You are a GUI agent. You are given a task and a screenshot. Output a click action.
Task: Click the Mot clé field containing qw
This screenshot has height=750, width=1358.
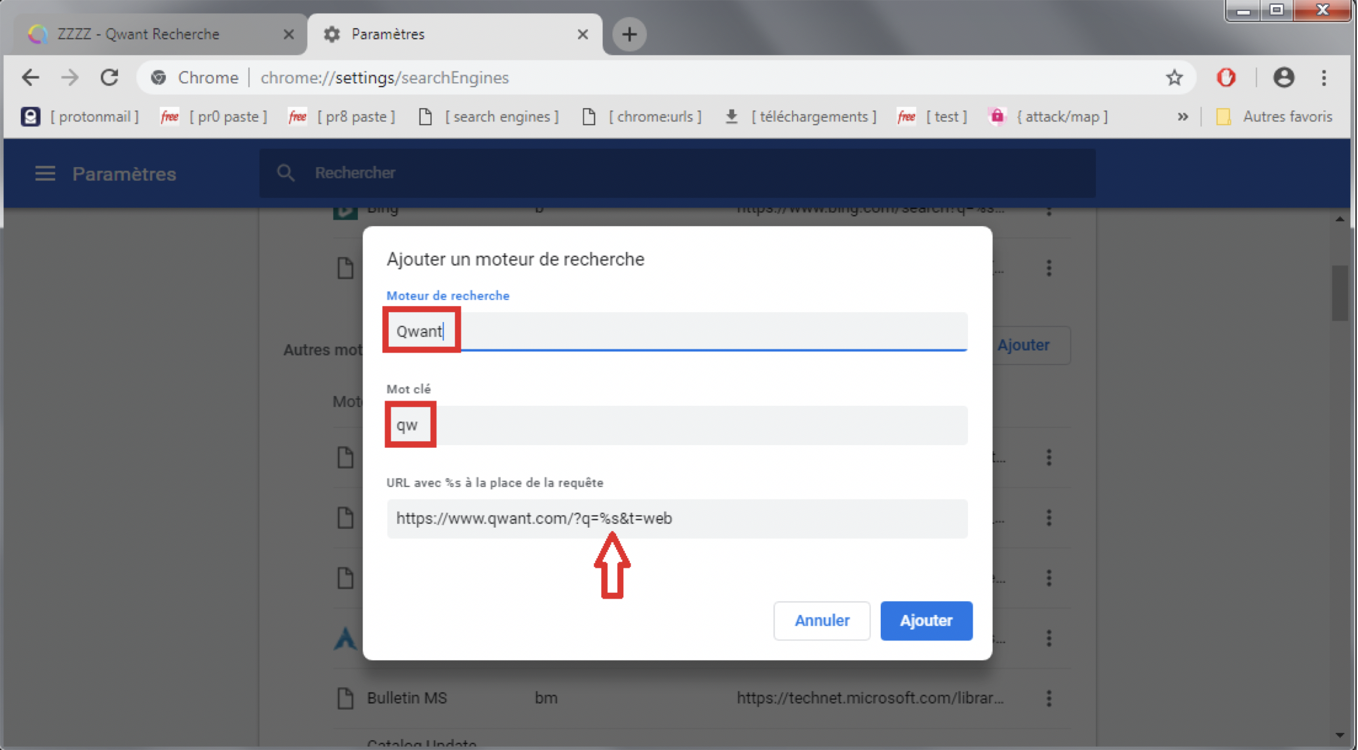(x=677, y=425)
